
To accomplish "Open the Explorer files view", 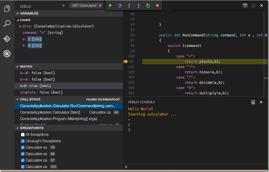I will 7,8.
